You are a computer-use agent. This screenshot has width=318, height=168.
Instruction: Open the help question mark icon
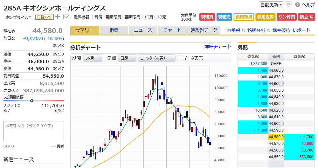(x=298, y=5)
